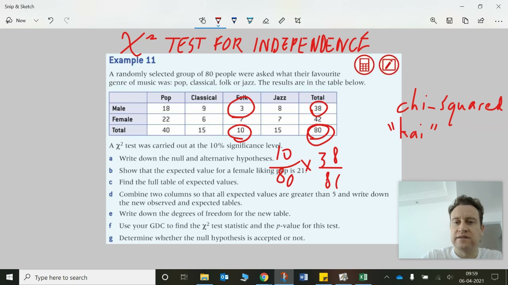The height and width of the screenshot is (285, 508).
Task: Select the Highlighter tool
Action: coord(250,21)
